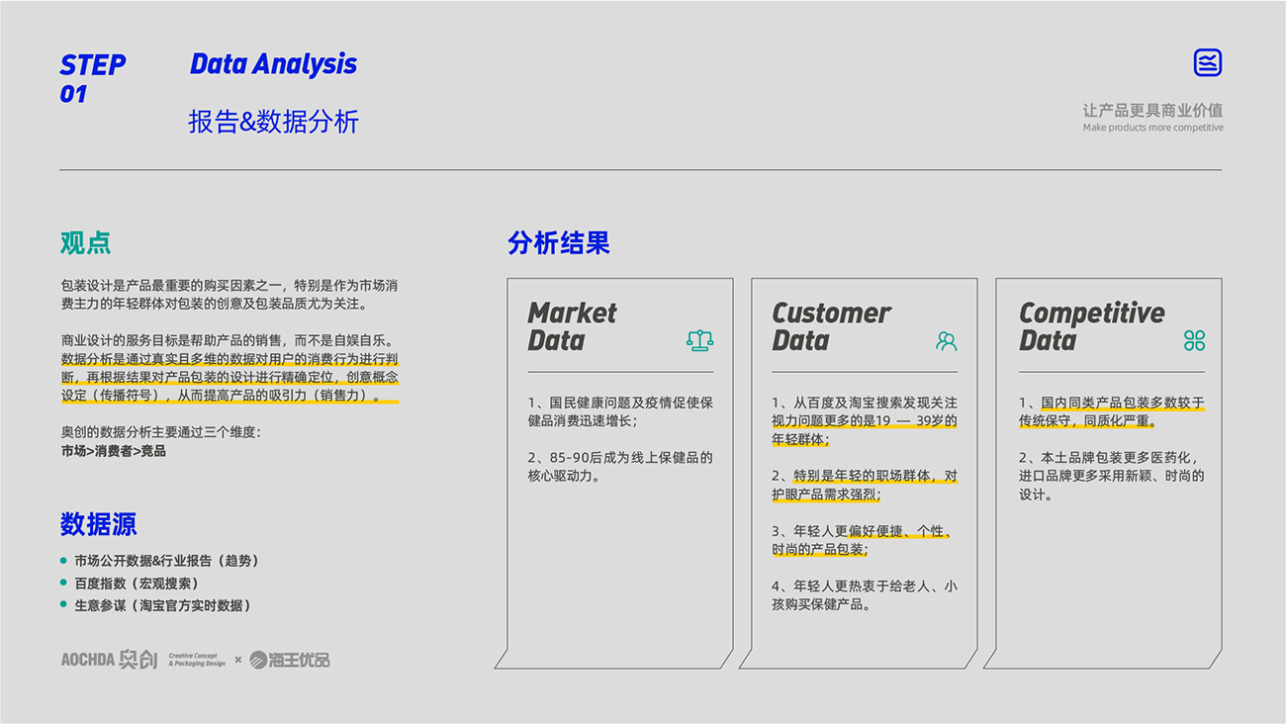
Task: Click Competitive item 2 about 本土品牌包装
Action: pyautogui.click(x=1112, y=476)
